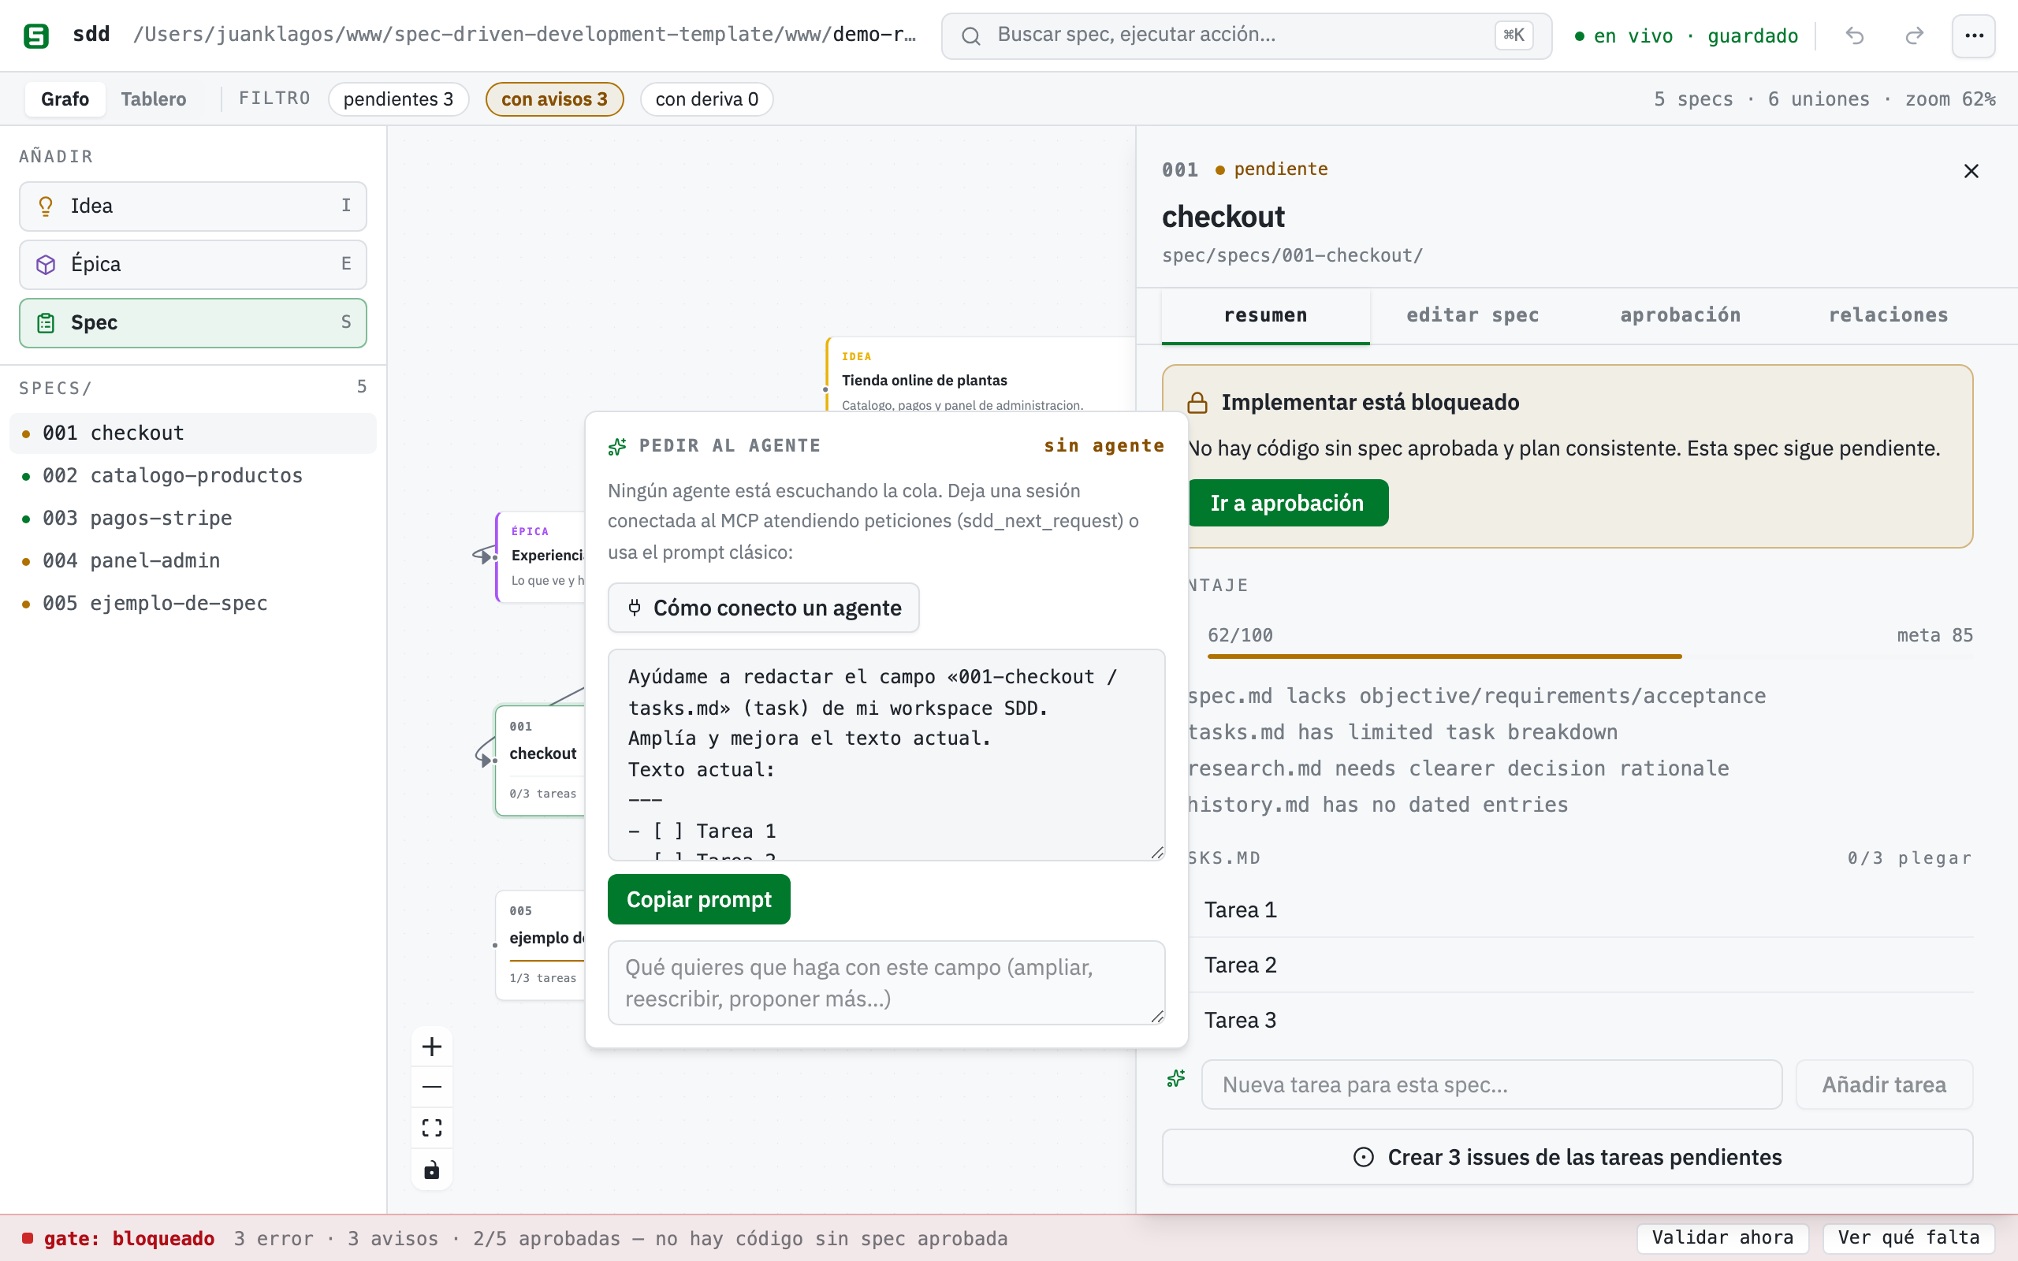Focus the Buscar spec search field
Screen dimensions: 2018x1261
1245,35
